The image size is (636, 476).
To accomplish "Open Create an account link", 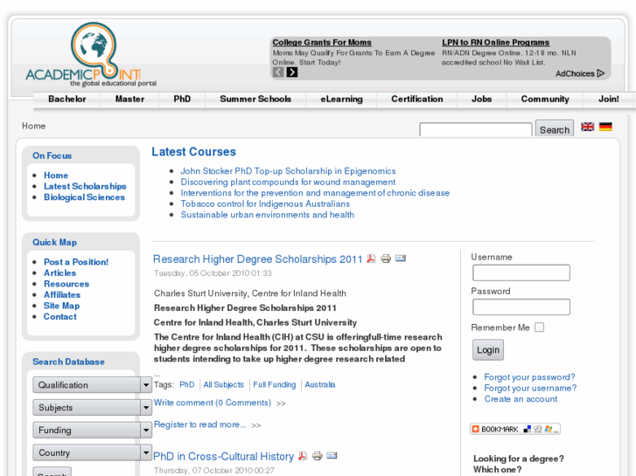I will tap(521, 399).
